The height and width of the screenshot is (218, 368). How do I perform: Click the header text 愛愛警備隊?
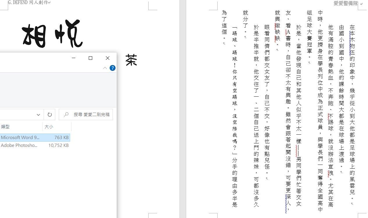346,3
